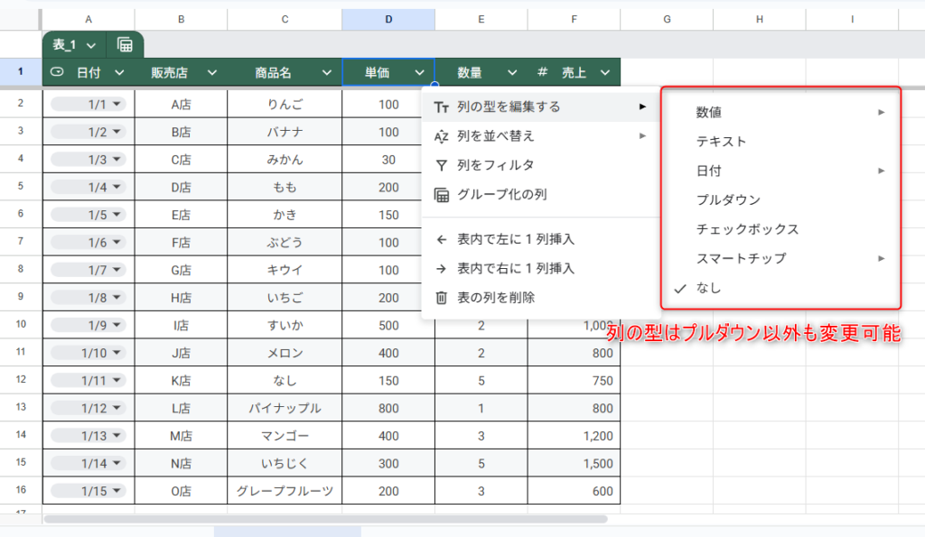Click the trash icon for 表の列を削除
This screenshot has height=537, width=925.
[x=441, y=298]
